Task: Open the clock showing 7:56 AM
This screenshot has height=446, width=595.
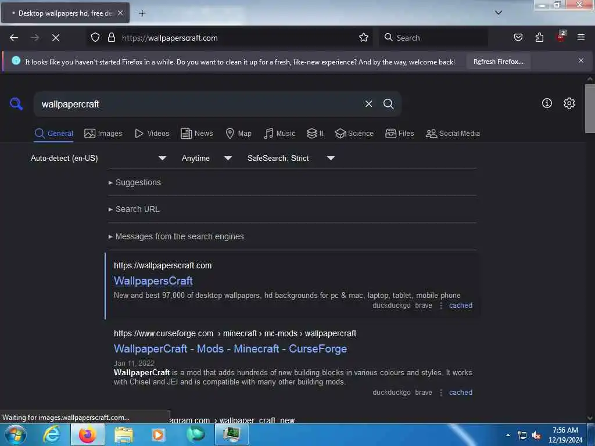Action: [565, 435]
